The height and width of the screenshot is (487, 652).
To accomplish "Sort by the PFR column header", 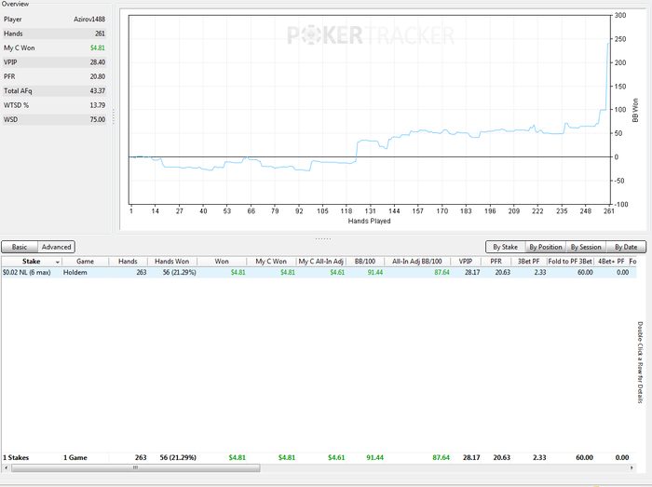I will click(x=496, y=262).
